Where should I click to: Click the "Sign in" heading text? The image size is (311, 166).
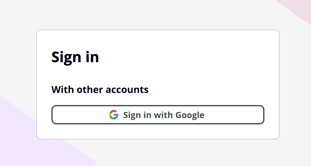(x=75, y=57)
